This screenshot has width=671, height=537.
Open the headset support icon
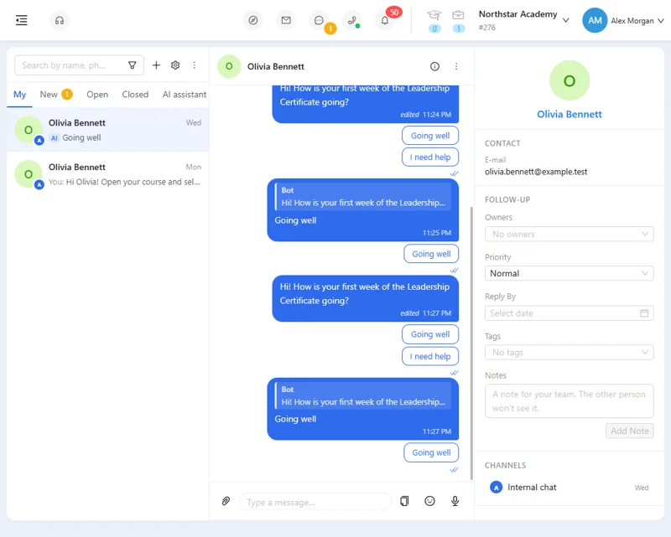coord(60,20)
